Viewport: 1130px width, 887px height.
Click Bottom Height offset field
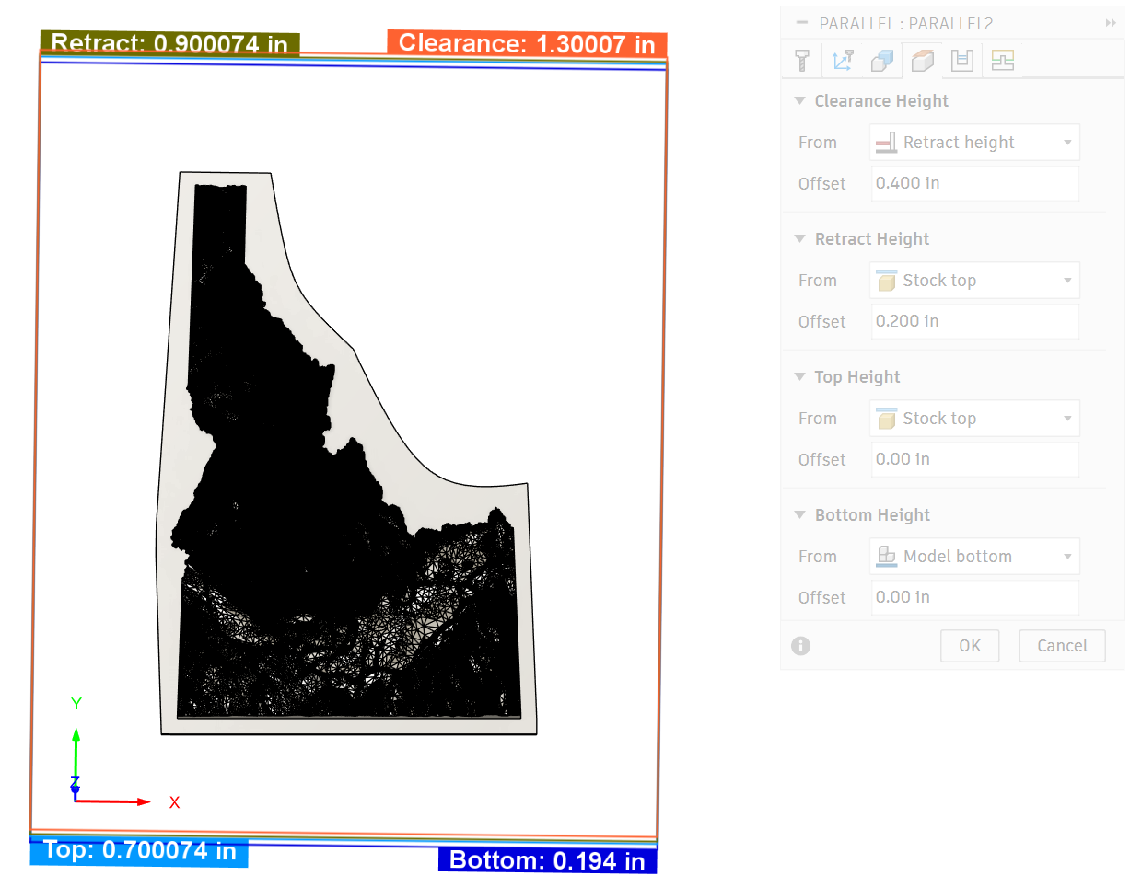pyautogui.click(x=975, y=597)
